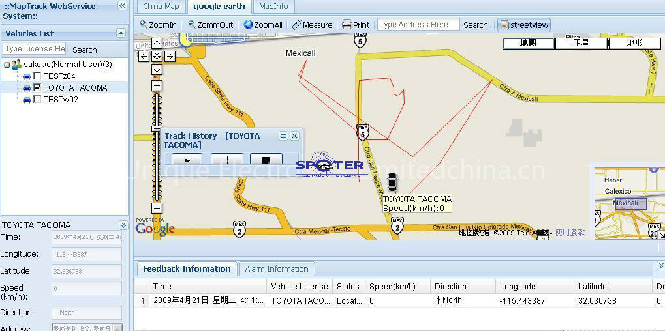
Task: Click the ZoomIn magnifier tool
Action: pos(157,25)
